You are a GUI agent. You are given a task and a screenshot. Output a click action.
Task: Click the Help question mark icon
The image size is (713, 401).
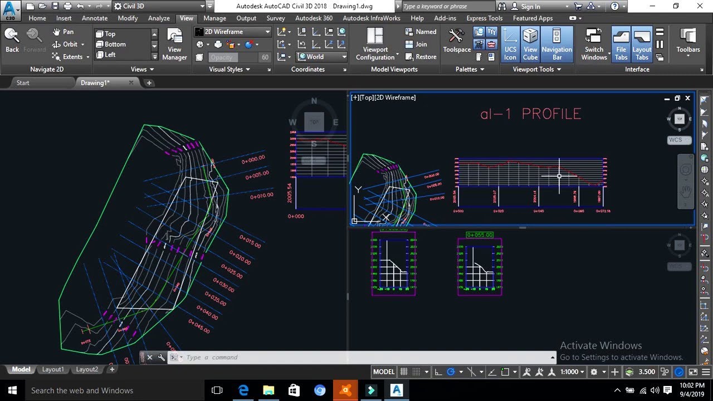point(614,6)
